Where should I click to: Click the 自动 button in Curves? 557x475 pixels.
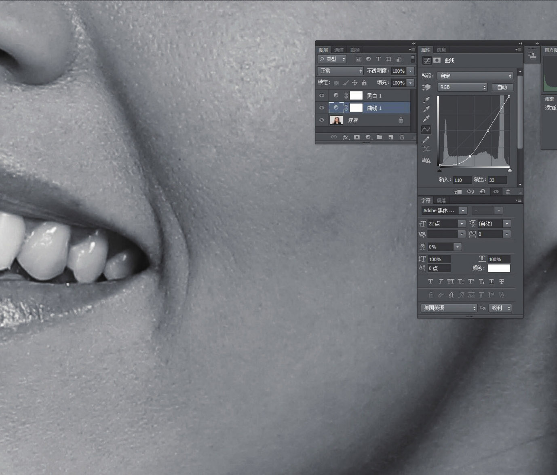click(x=502, y=87)
